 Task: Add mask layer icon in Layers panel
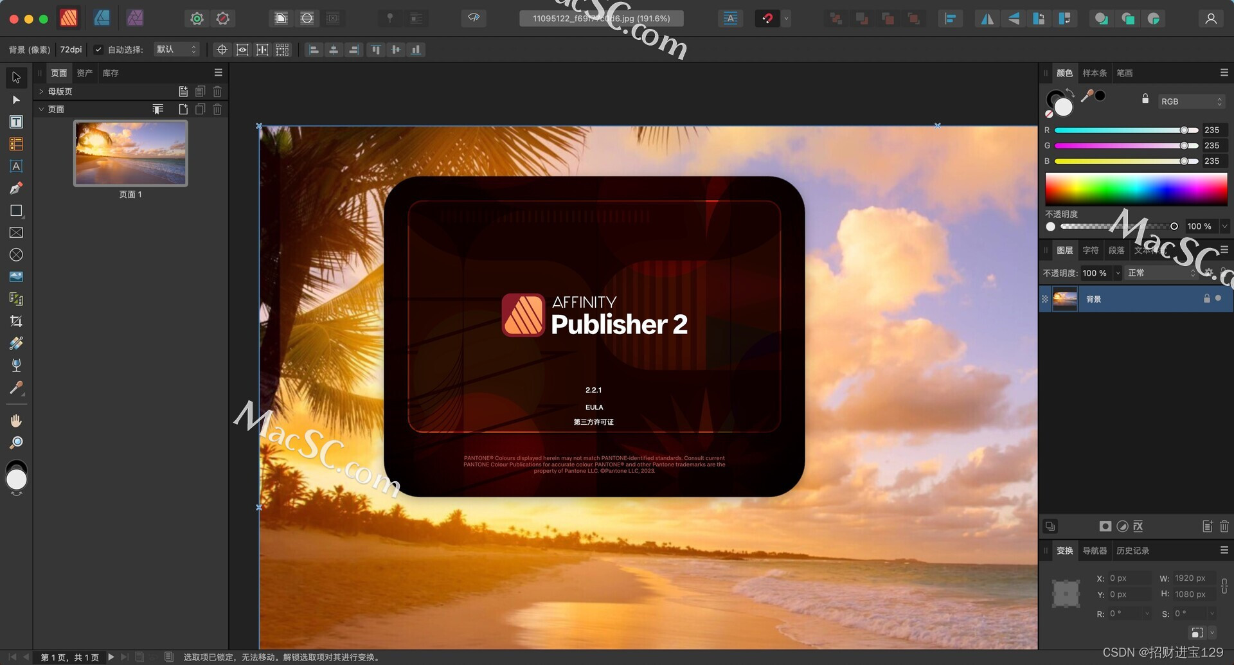(x=1105, y=526)
